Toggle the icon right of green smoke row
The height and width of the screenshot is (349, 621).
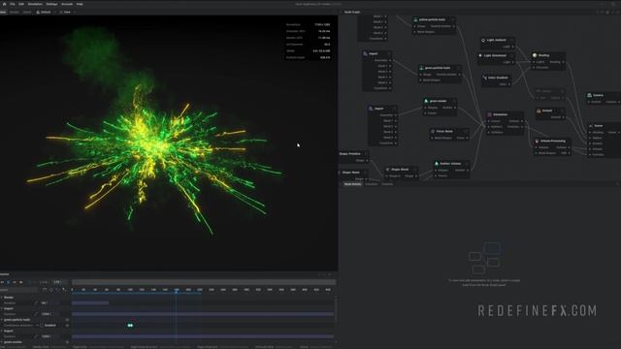click(x=67, y=342)
